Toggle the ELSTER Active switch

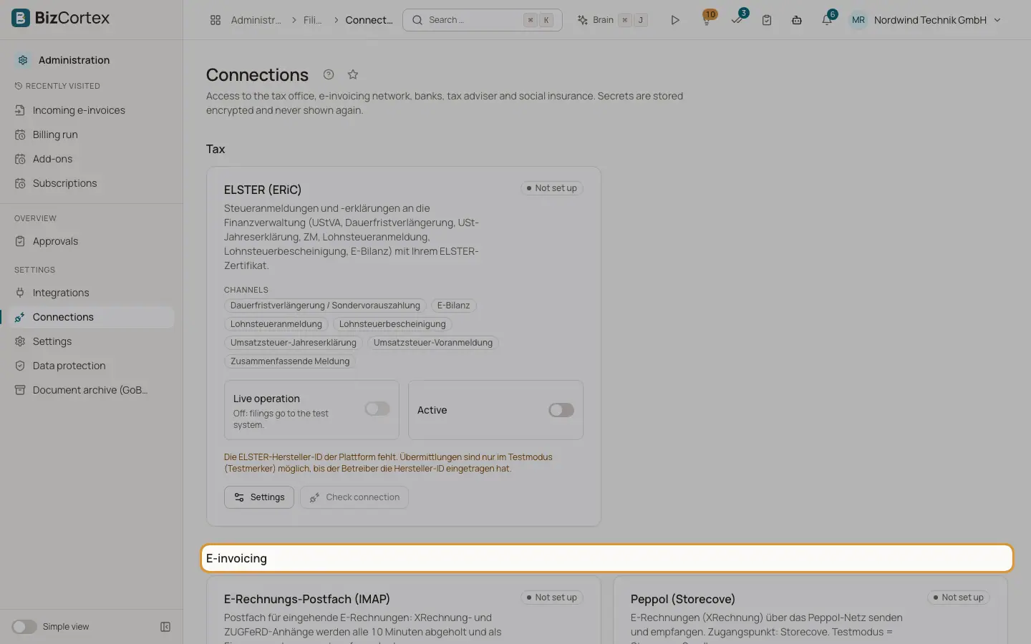[x=561, y=410]
